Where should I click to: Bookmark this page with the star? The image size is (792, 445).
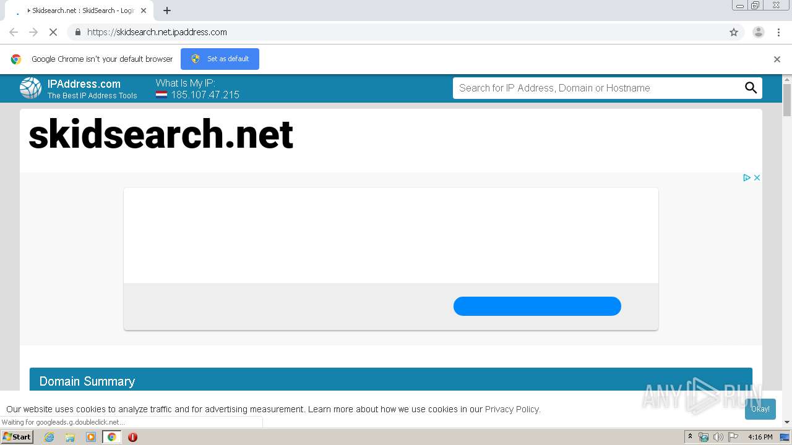(x=734, y=32)
